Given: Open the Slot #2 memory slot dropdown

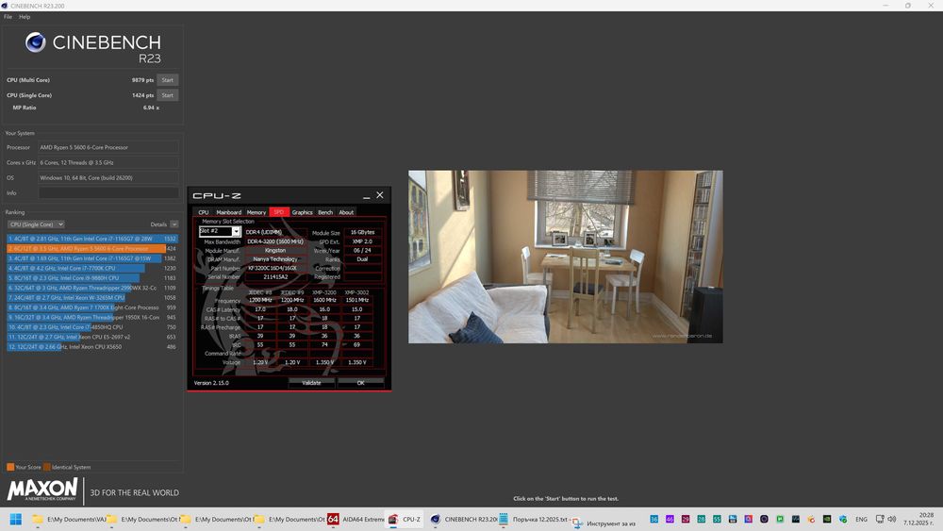Looking at the screenshot, I should click(x=220, y=231).
